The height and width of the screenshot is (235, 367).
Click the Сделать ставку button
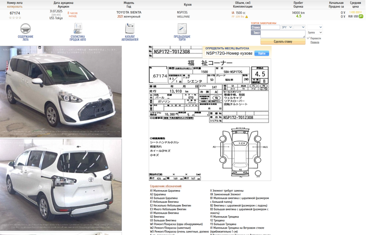coord(283,42)
